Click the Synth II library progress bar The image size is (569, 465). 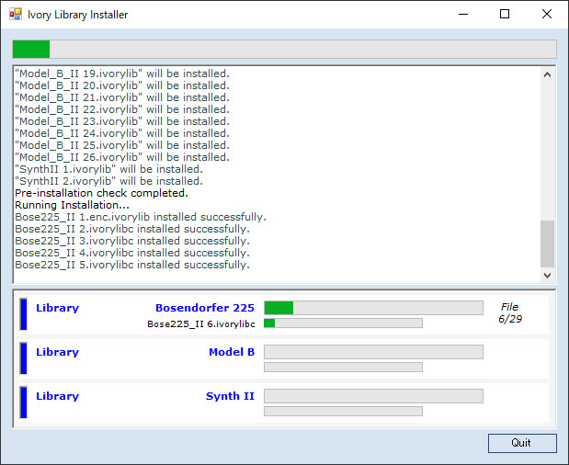(373, 396)
